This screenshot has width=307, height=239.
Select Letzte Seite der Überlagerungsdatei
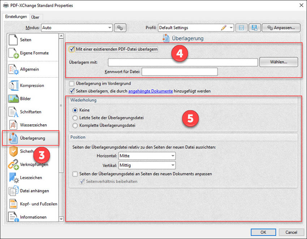(75, 118)
